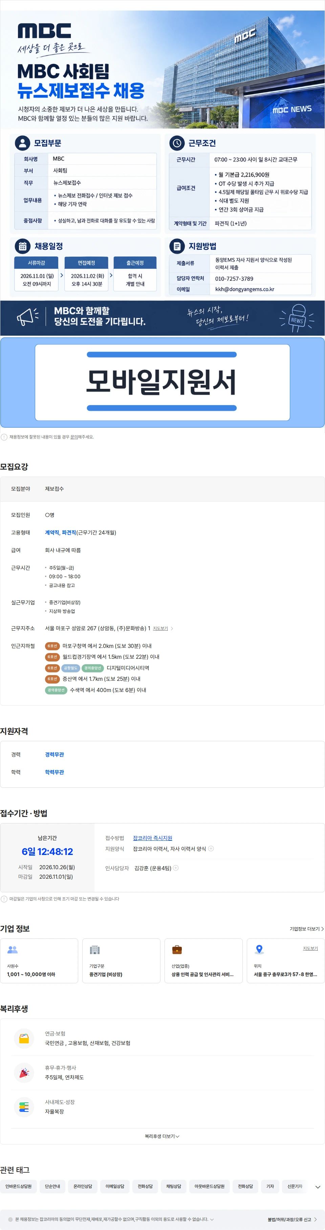Click the 서류마감 schedule header
Screen dimensions: 325x1230
(x=36, y=263)
